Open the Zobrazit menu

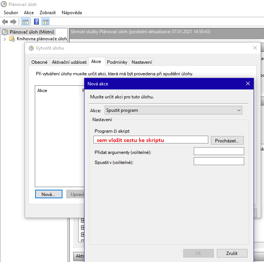pyautogui.click(x=47, y=13)
